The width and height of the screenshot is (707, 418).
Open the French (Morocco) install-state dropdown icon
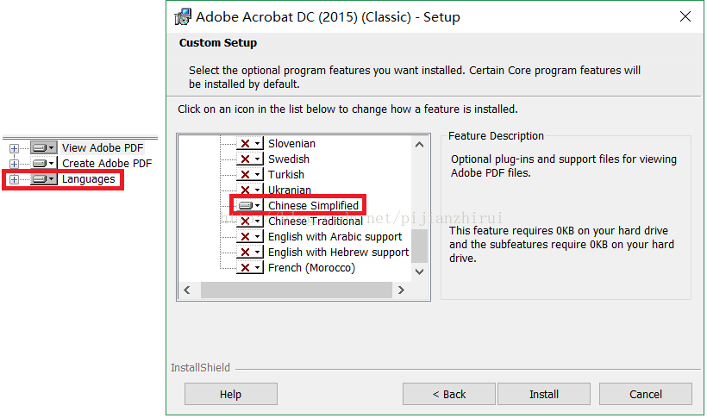pyautogui.click(x=249, y=268)
